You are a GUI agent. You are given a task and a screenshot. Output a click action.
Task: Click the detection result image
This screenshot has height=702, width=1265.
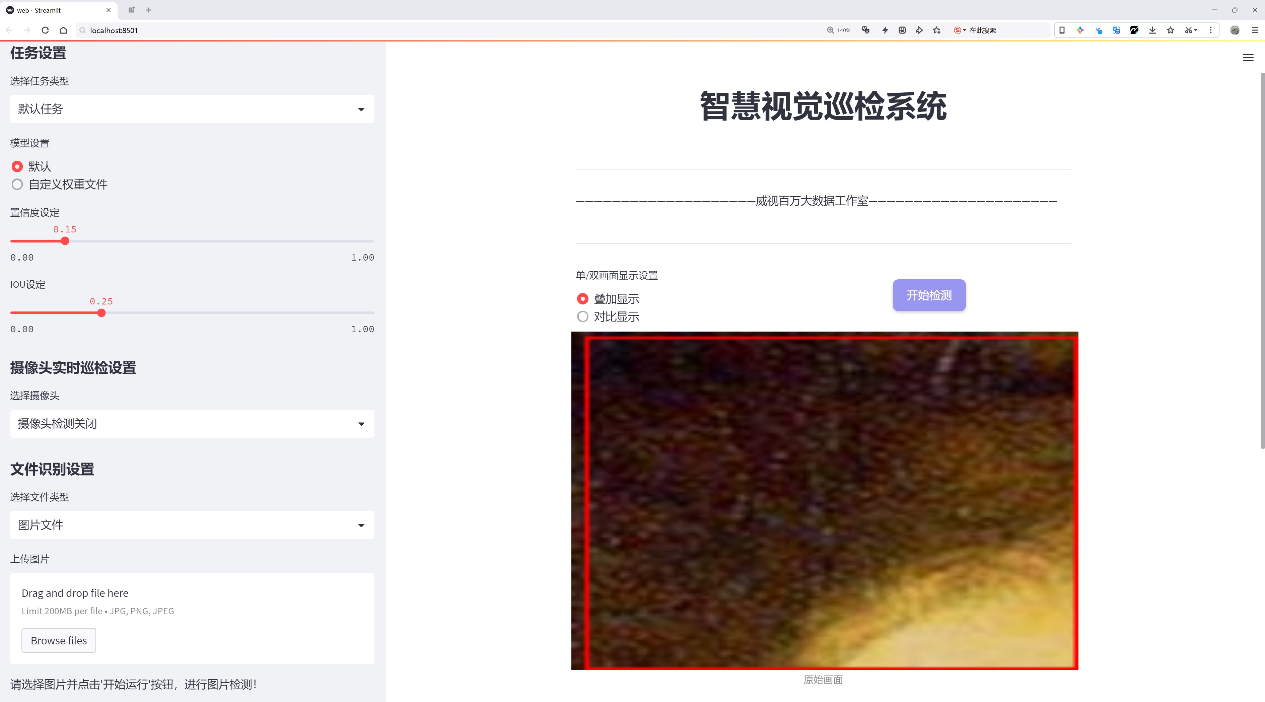(825, 501)
